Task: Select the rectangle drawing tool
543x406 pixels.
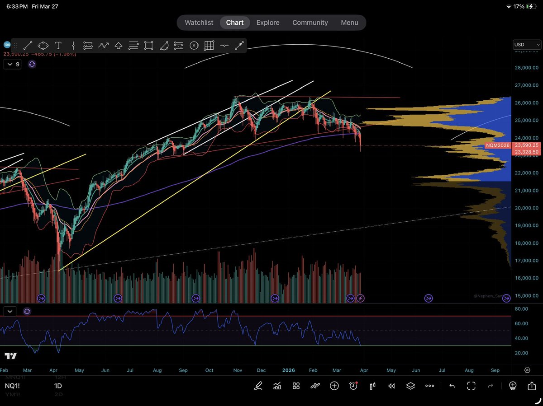Action: tap(148, 45)
